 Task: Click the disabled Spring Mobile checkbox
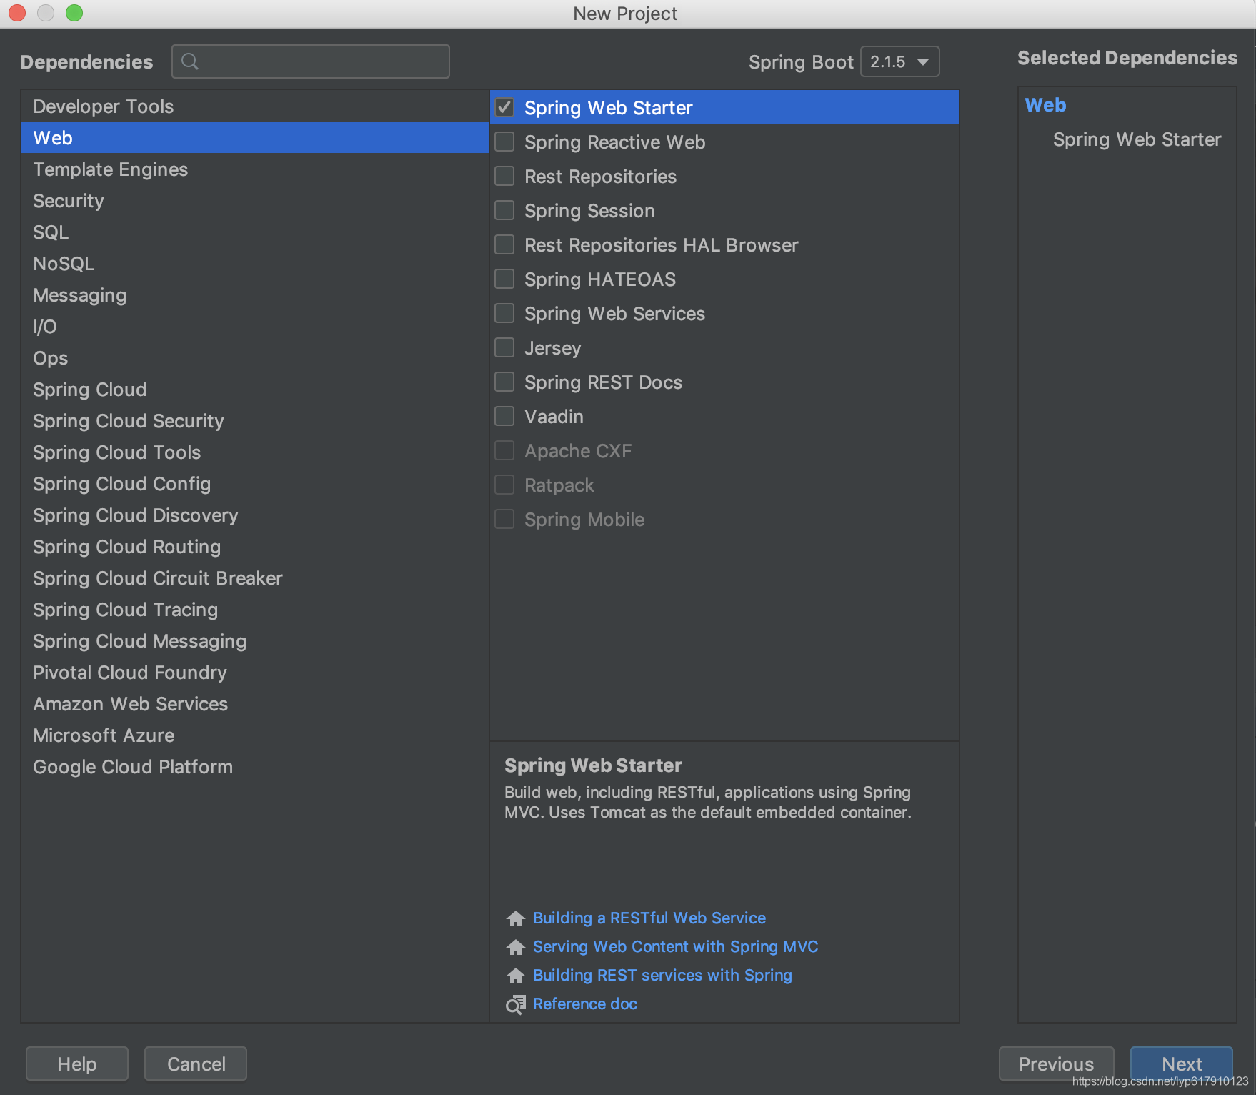504,519
